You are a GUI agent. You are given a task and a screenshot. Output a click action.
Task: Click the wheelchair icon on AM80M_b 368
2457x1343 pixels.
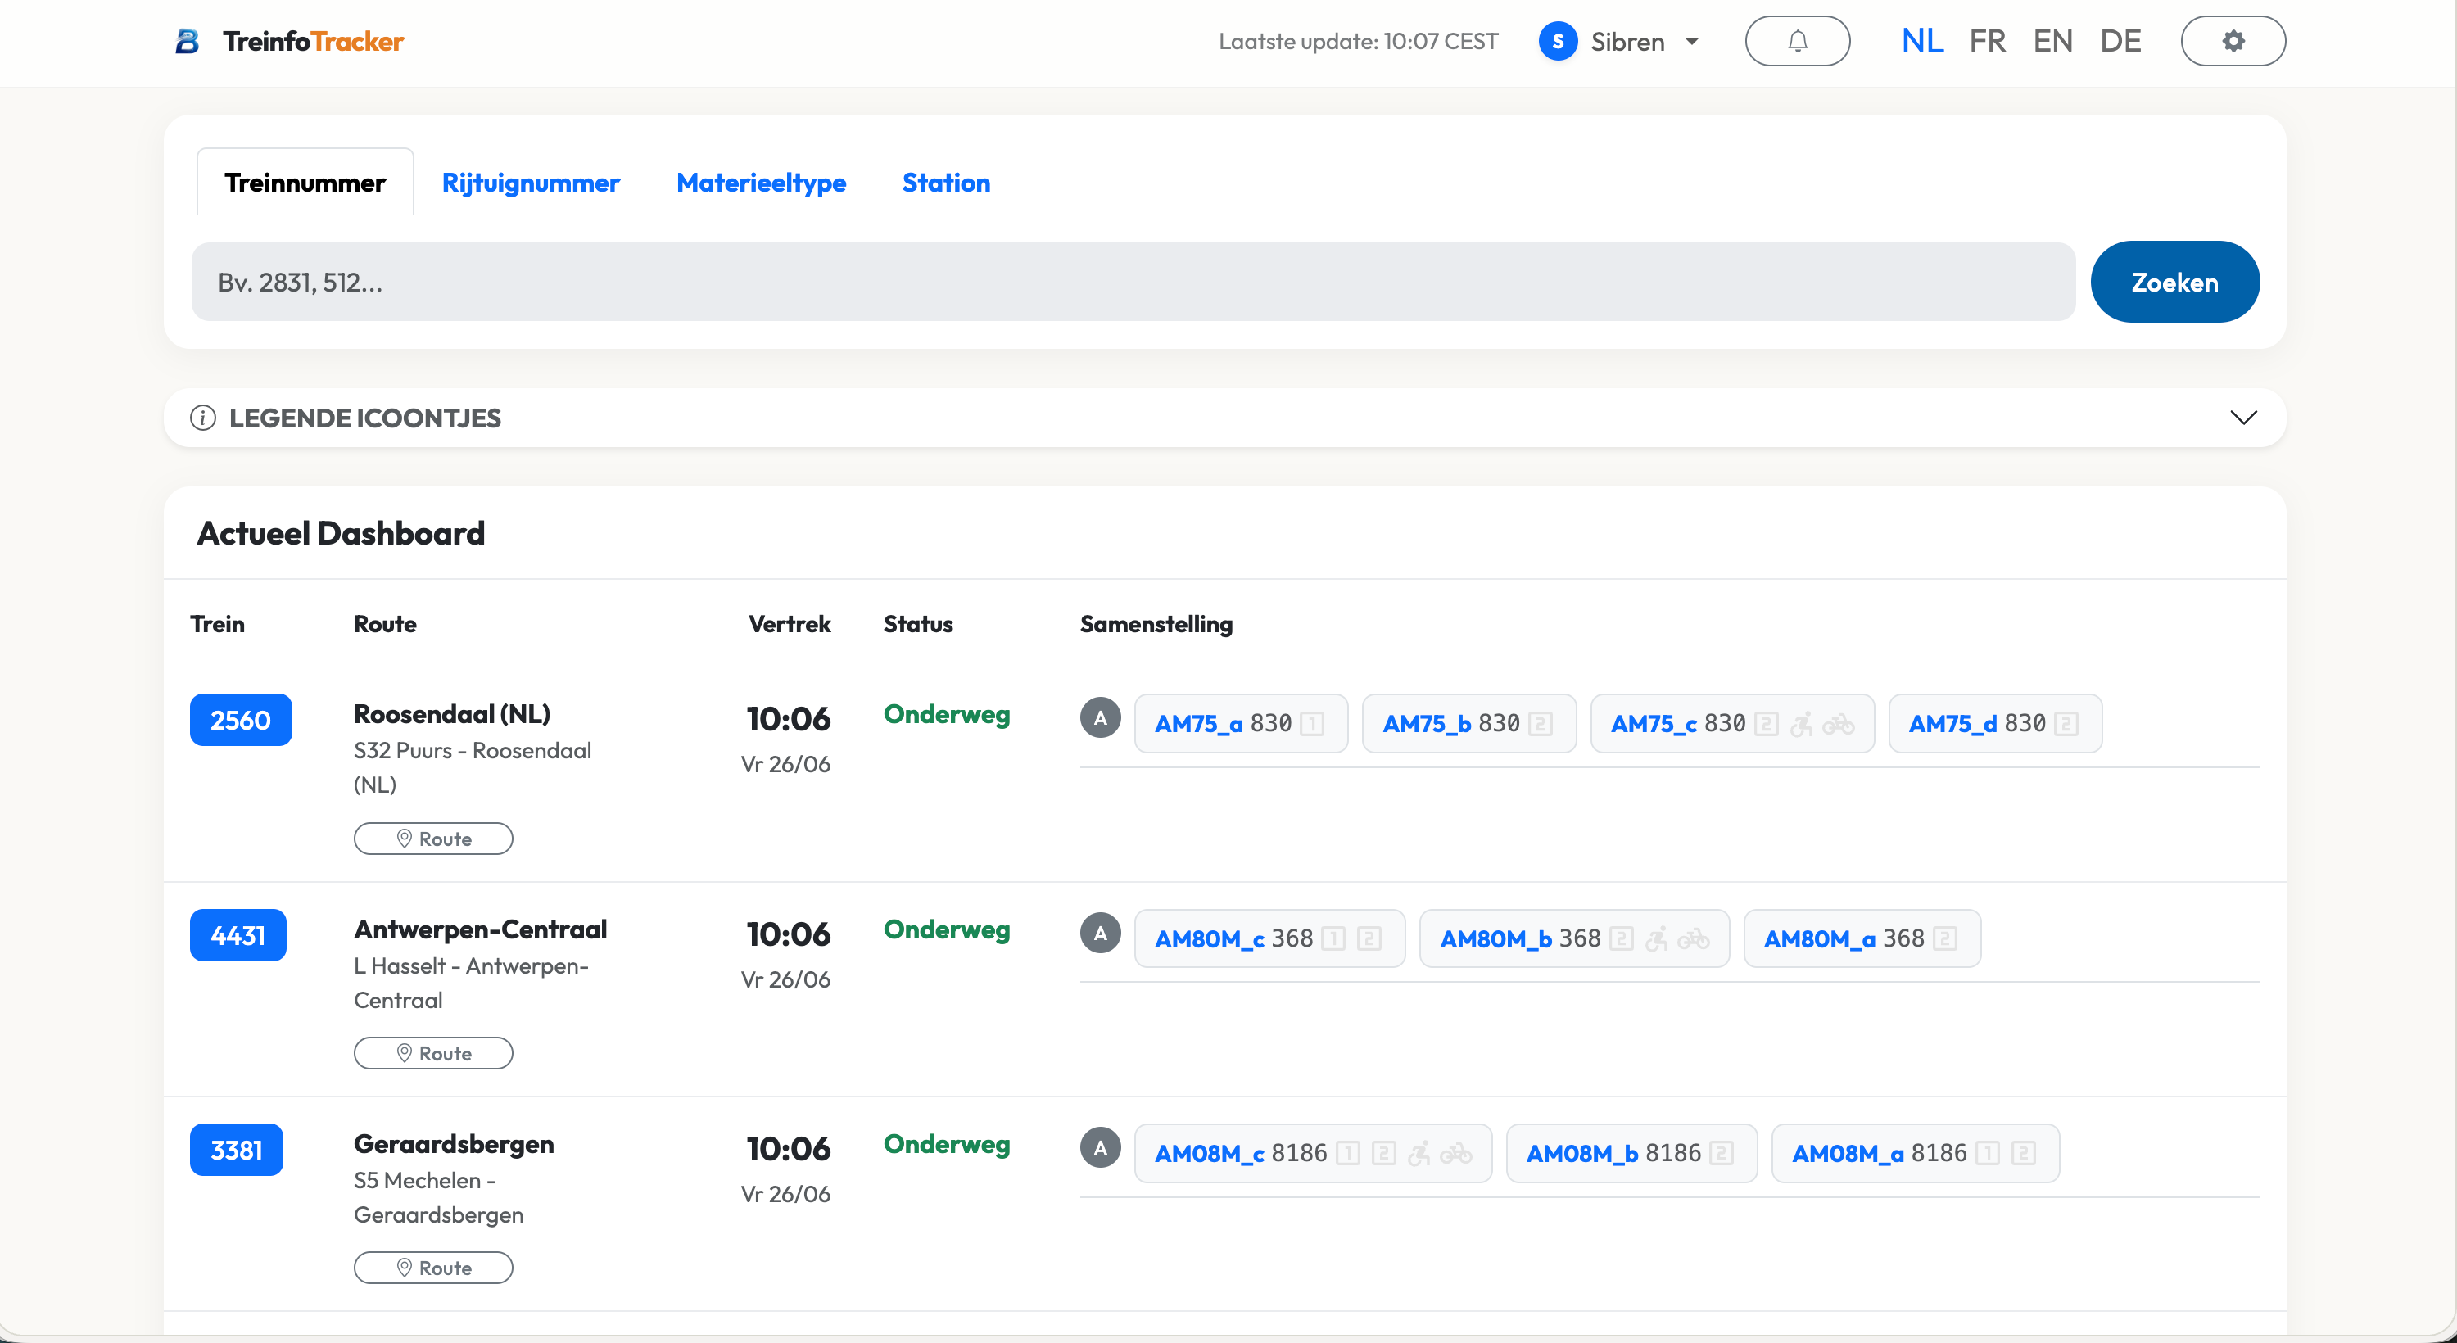click(1657, 939)
